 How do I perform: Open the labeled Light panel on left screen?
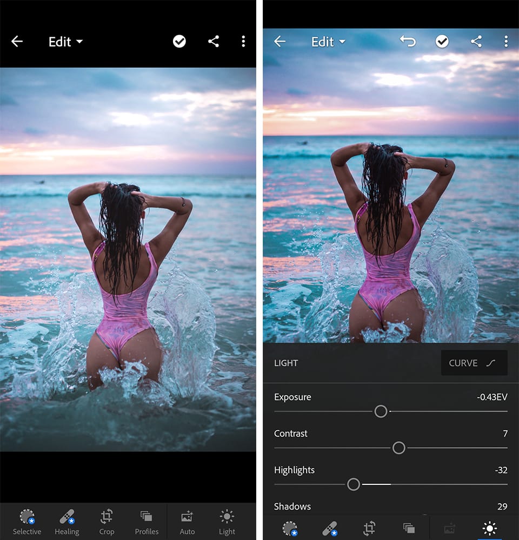tap(227, 522)
